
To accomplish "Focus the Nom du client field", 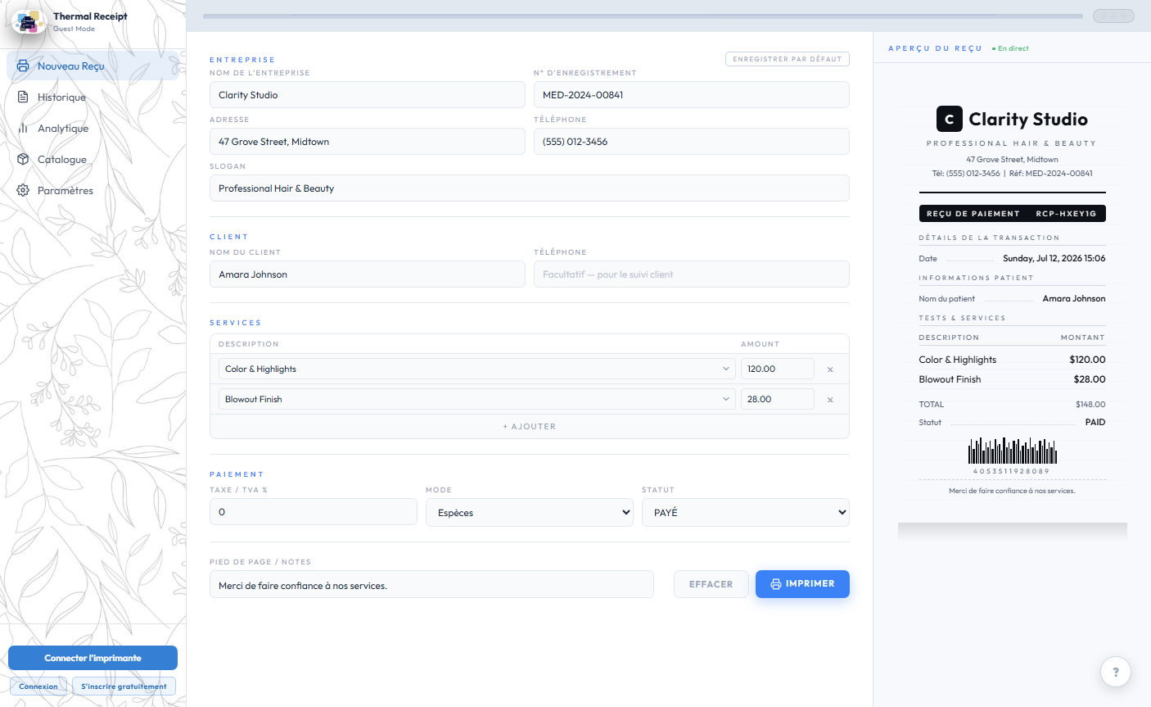I will (368, 274).
